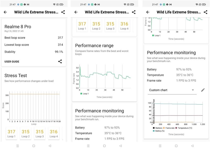
Task: Tap settings gear notification in left status bar
Action: [18, 4]
